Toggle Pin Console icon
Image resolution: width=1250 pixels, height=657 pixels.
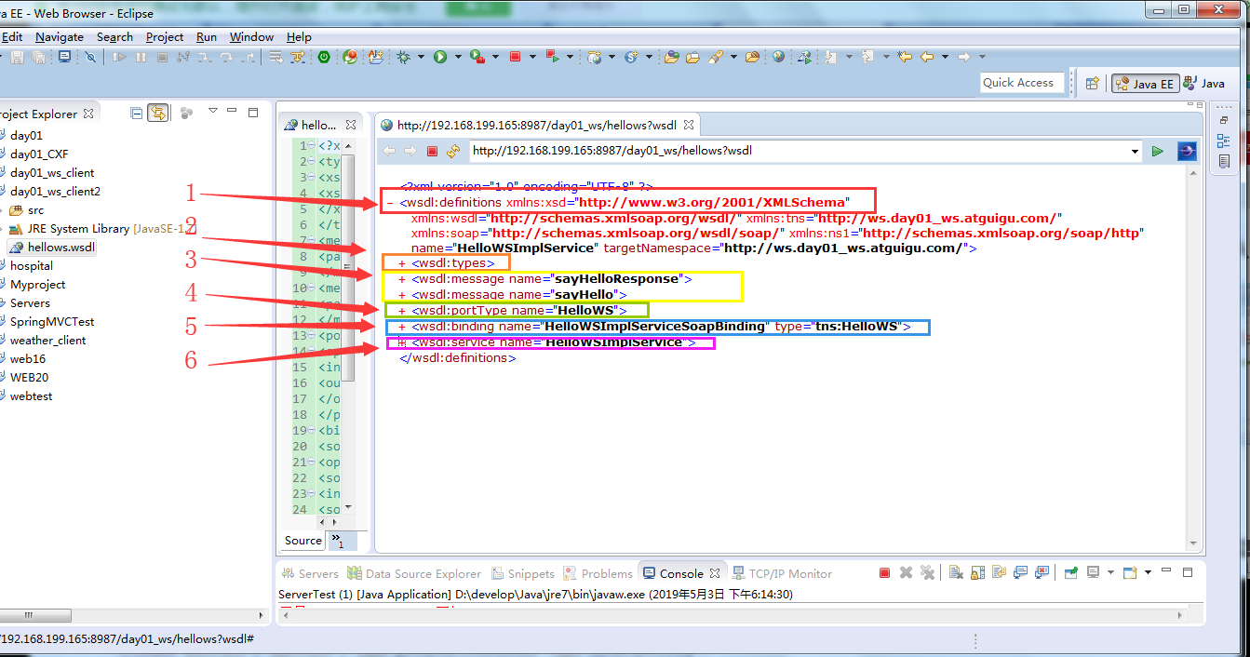point(1071,573)
